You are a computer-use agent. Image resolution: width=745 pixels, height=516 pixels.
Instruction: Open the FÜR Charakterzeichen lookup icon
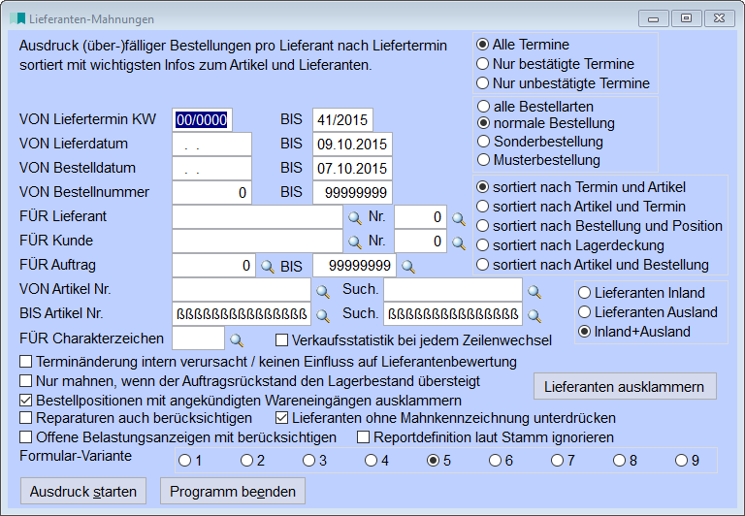point(236,339)
